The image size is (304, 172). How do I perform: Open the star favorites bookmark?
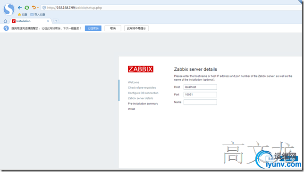click(22, 15)
